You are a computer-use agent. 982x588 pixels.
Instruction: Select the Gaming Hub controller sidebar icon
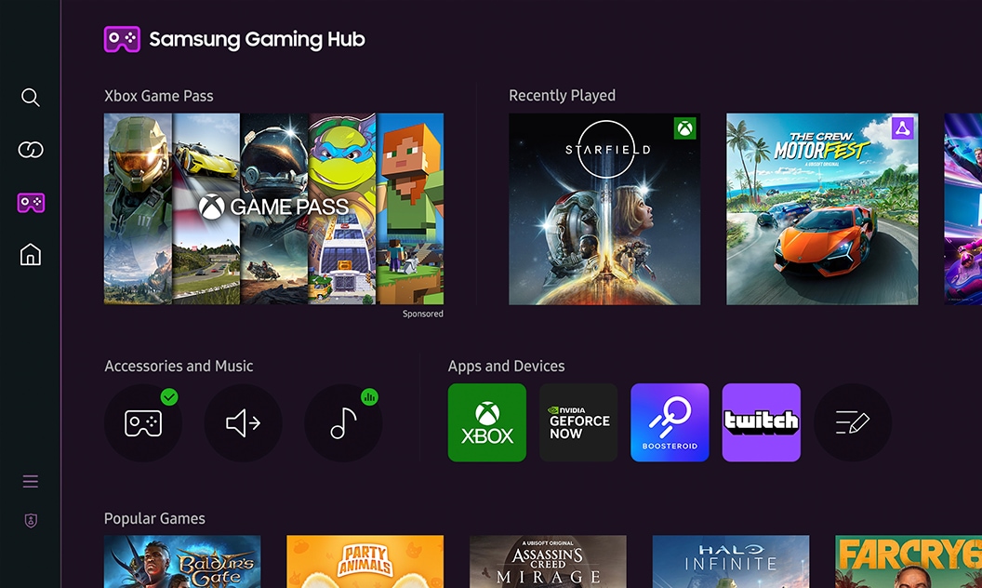pyautogui.click(x=31, y=202)
